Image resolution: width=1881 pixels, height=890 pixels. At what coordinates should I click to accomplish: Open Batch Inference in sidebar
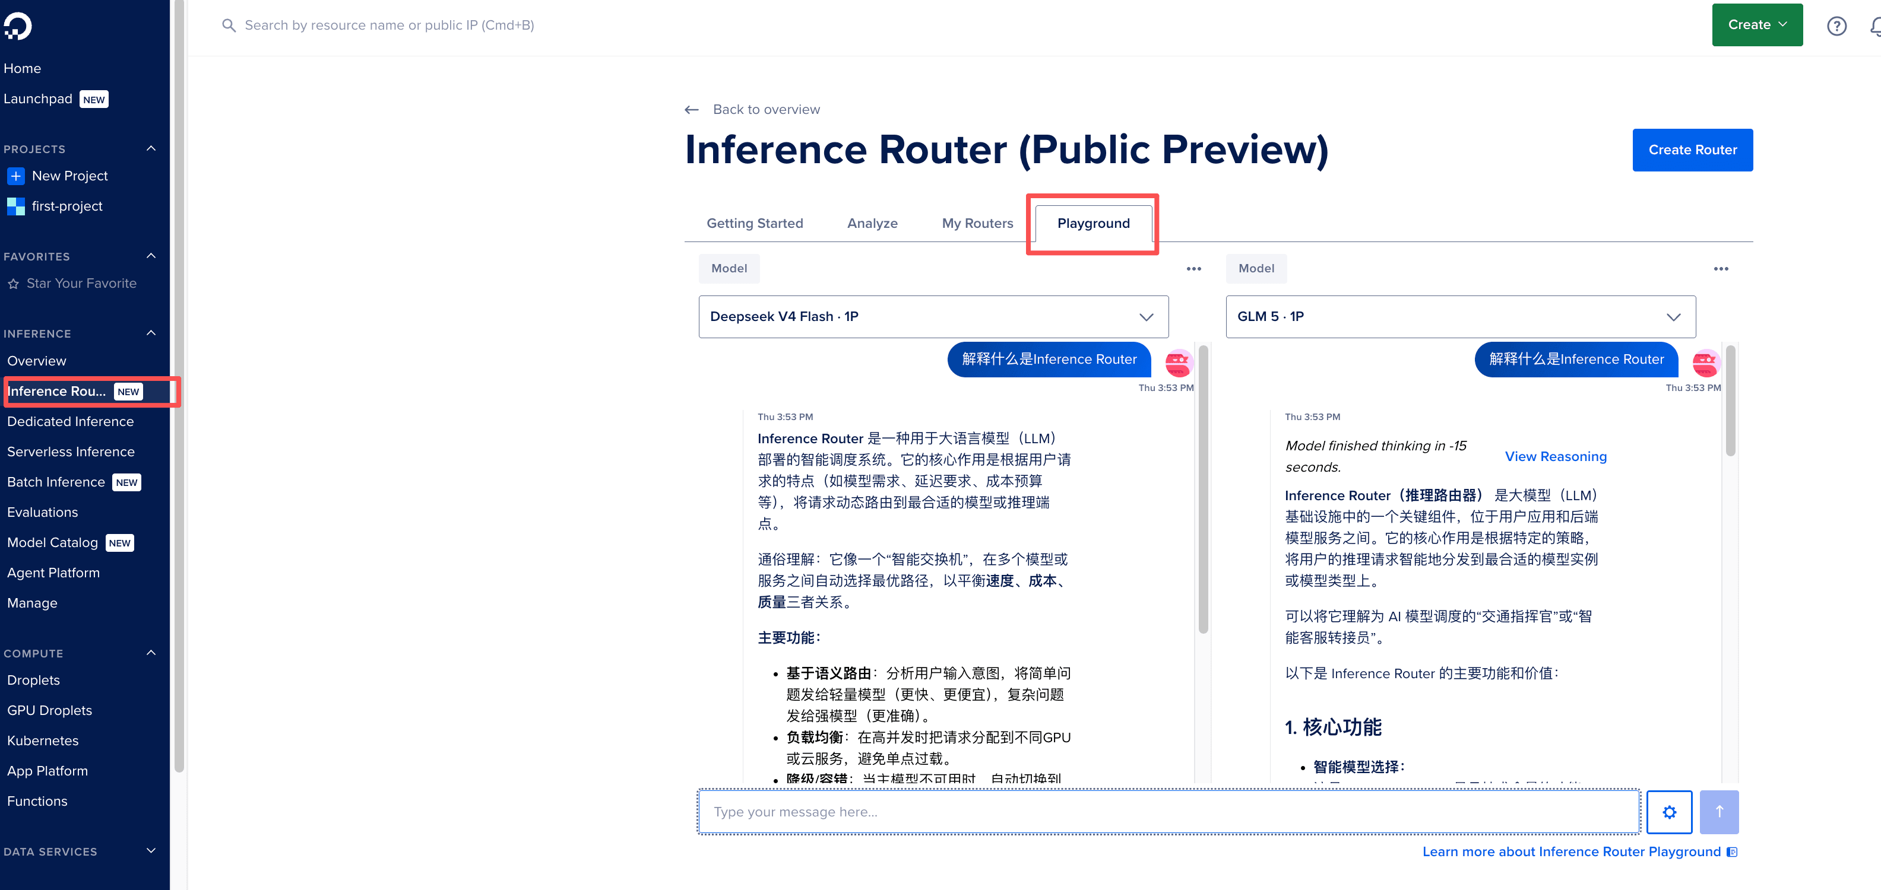coord(56,482)
